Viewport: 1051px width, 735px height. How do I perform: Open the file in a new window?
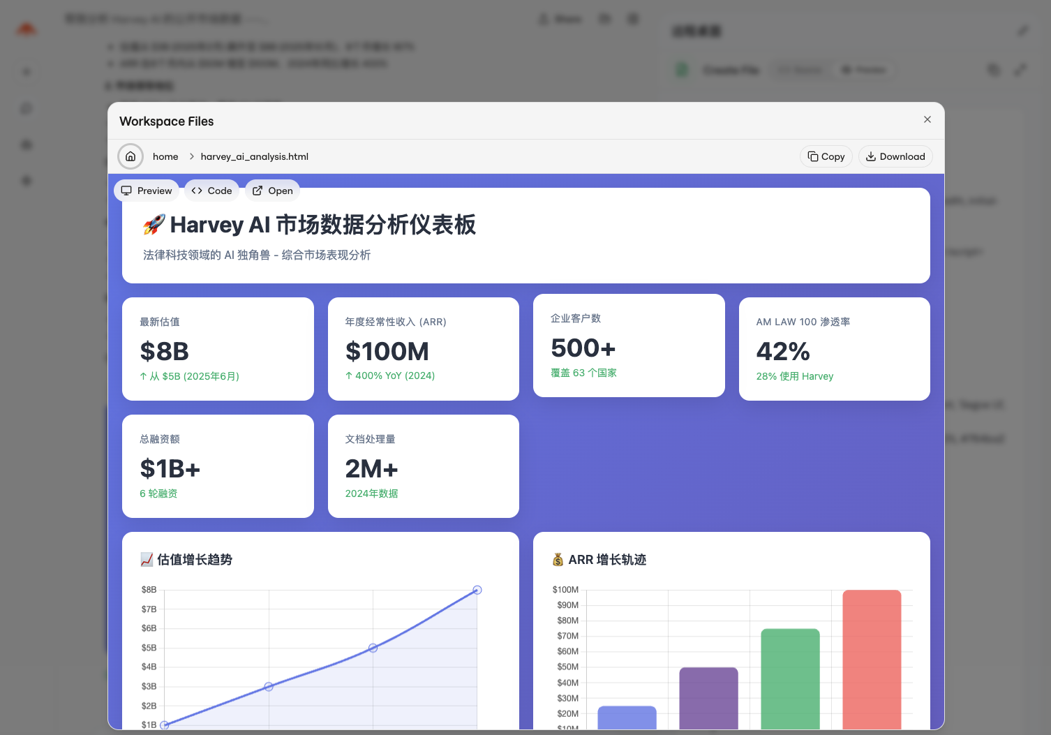tap(272, 191)
